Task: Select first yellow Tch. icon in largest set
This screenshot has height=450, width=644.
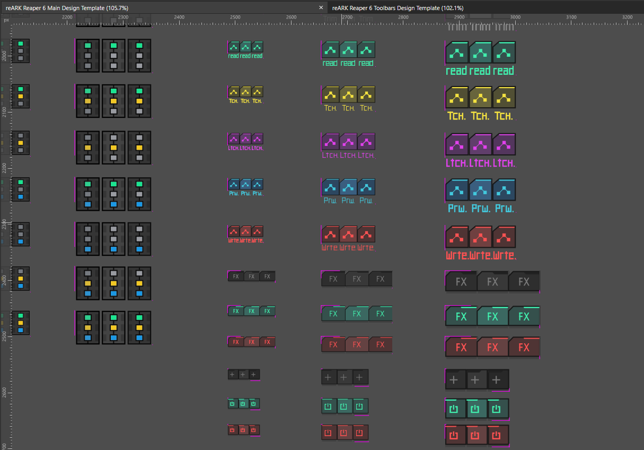Action: point(457,98)
